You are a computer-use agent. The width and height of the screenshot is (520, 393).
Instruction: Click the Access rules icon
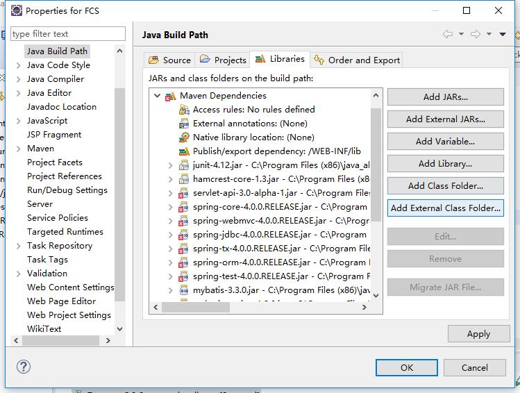click(184, 110)
